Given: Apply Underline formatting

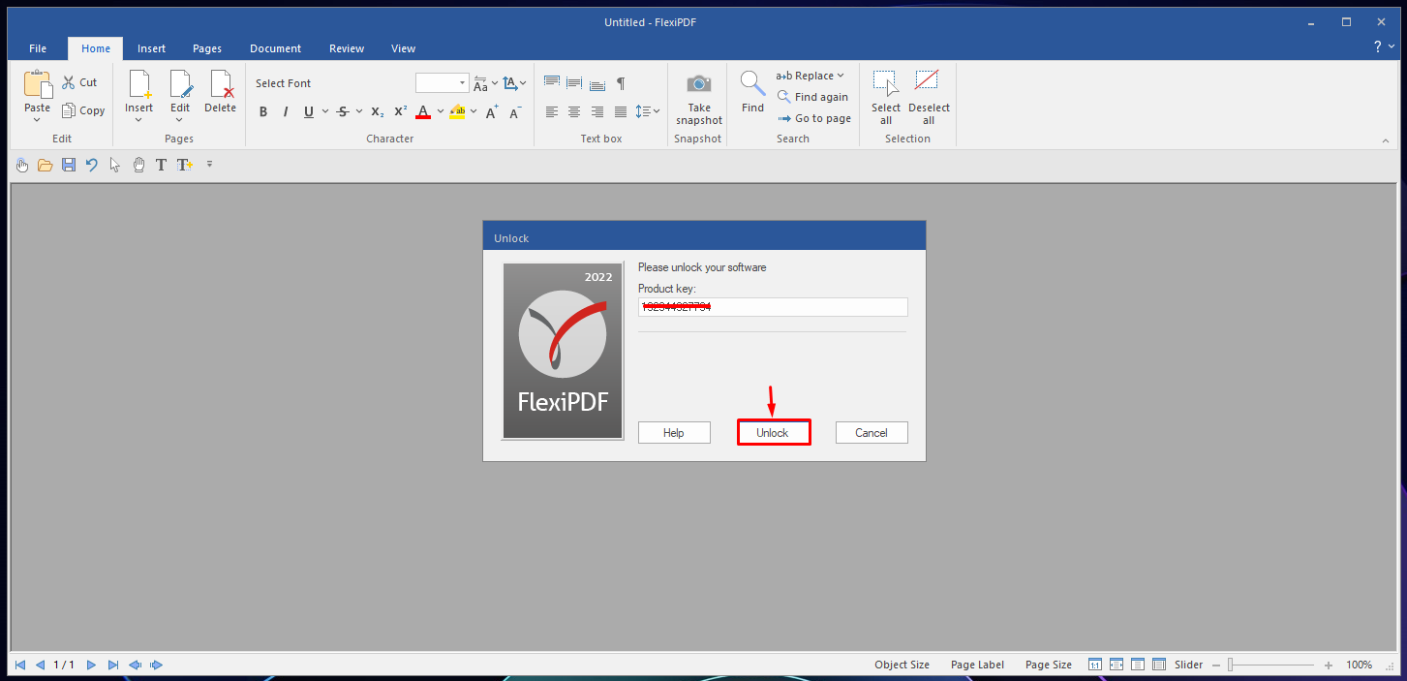Looking at the screenshot, I should coord(309,112).
